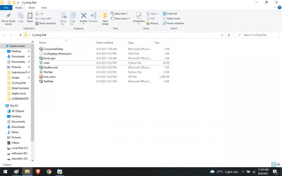The height and width of the screenshot is (176, 282).
Task: Launch Brave browser from taskbar
Action: click(38, 172)
